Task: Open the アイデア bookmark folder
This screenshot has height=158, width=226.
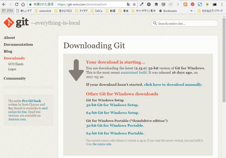Action: tap(81, 11)
